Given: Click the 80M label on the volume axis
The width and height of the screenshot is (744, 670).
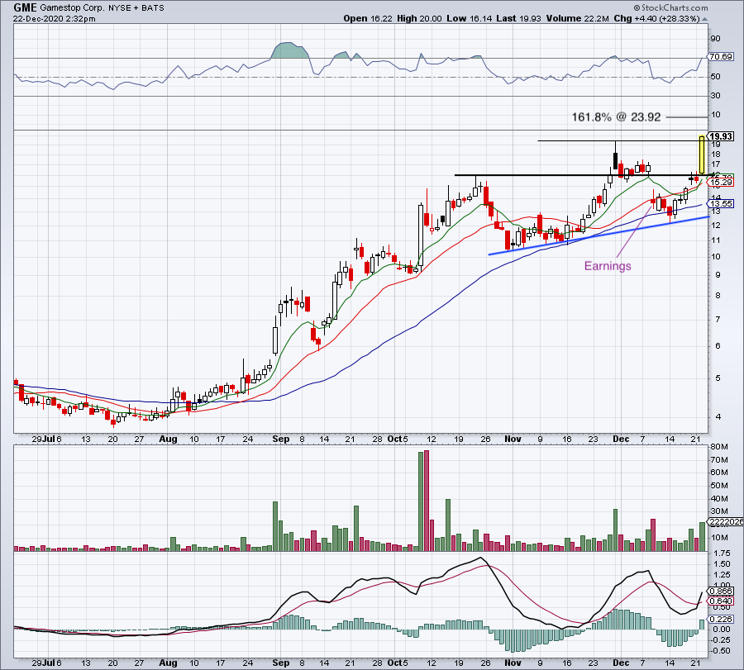Looking at the screenshot, I should coord(719,447).
